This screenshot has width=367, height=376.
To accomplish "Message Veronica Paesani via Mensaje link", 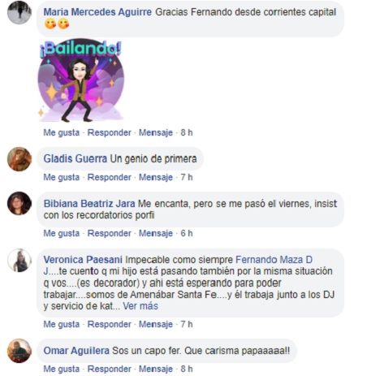I will click(x=156, y=324).
